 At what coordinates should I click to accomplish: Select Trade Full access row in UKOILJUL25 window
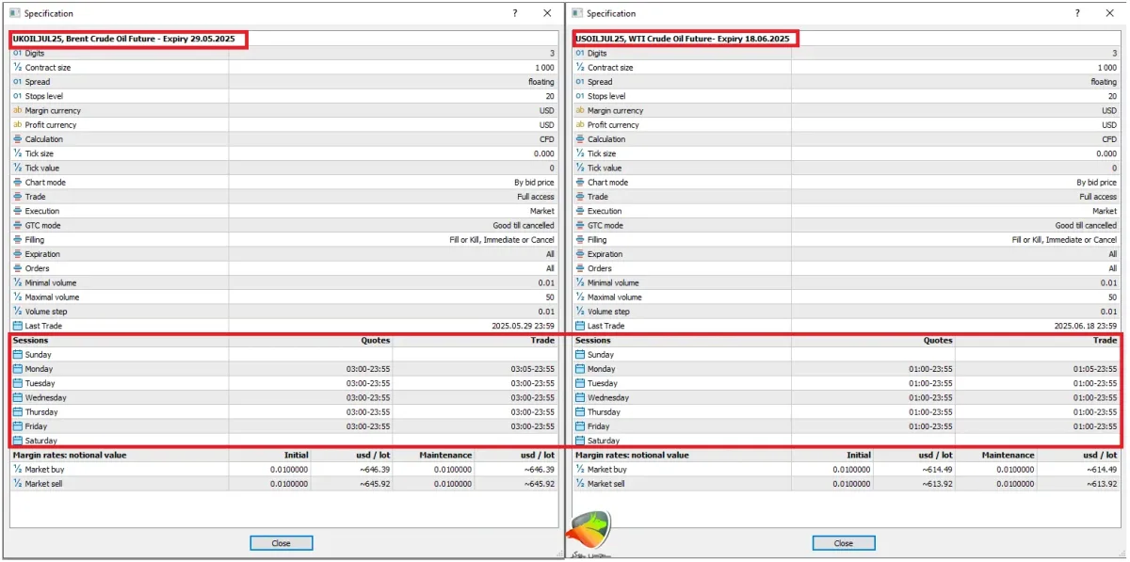click(283, 197)
